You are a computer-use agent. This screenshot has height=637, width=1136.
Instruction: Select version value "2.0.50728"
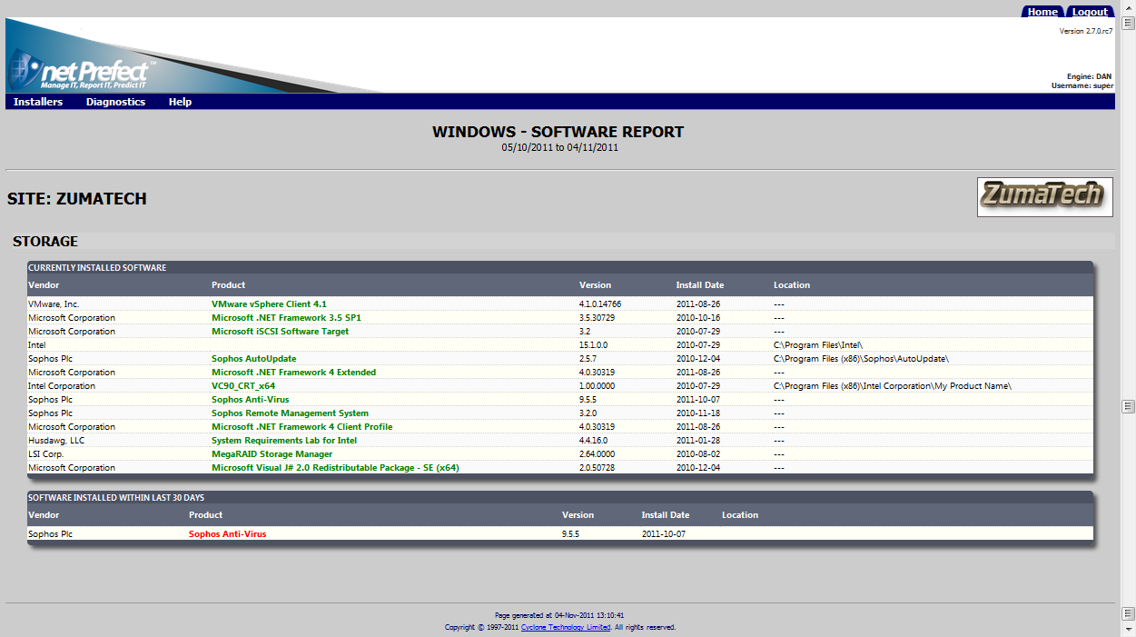click(x=597, y=468)
